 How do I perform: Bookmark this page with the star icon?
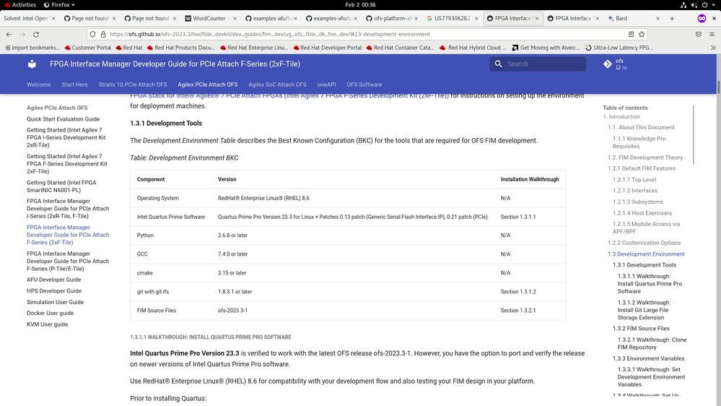click(x=642, y=34)
